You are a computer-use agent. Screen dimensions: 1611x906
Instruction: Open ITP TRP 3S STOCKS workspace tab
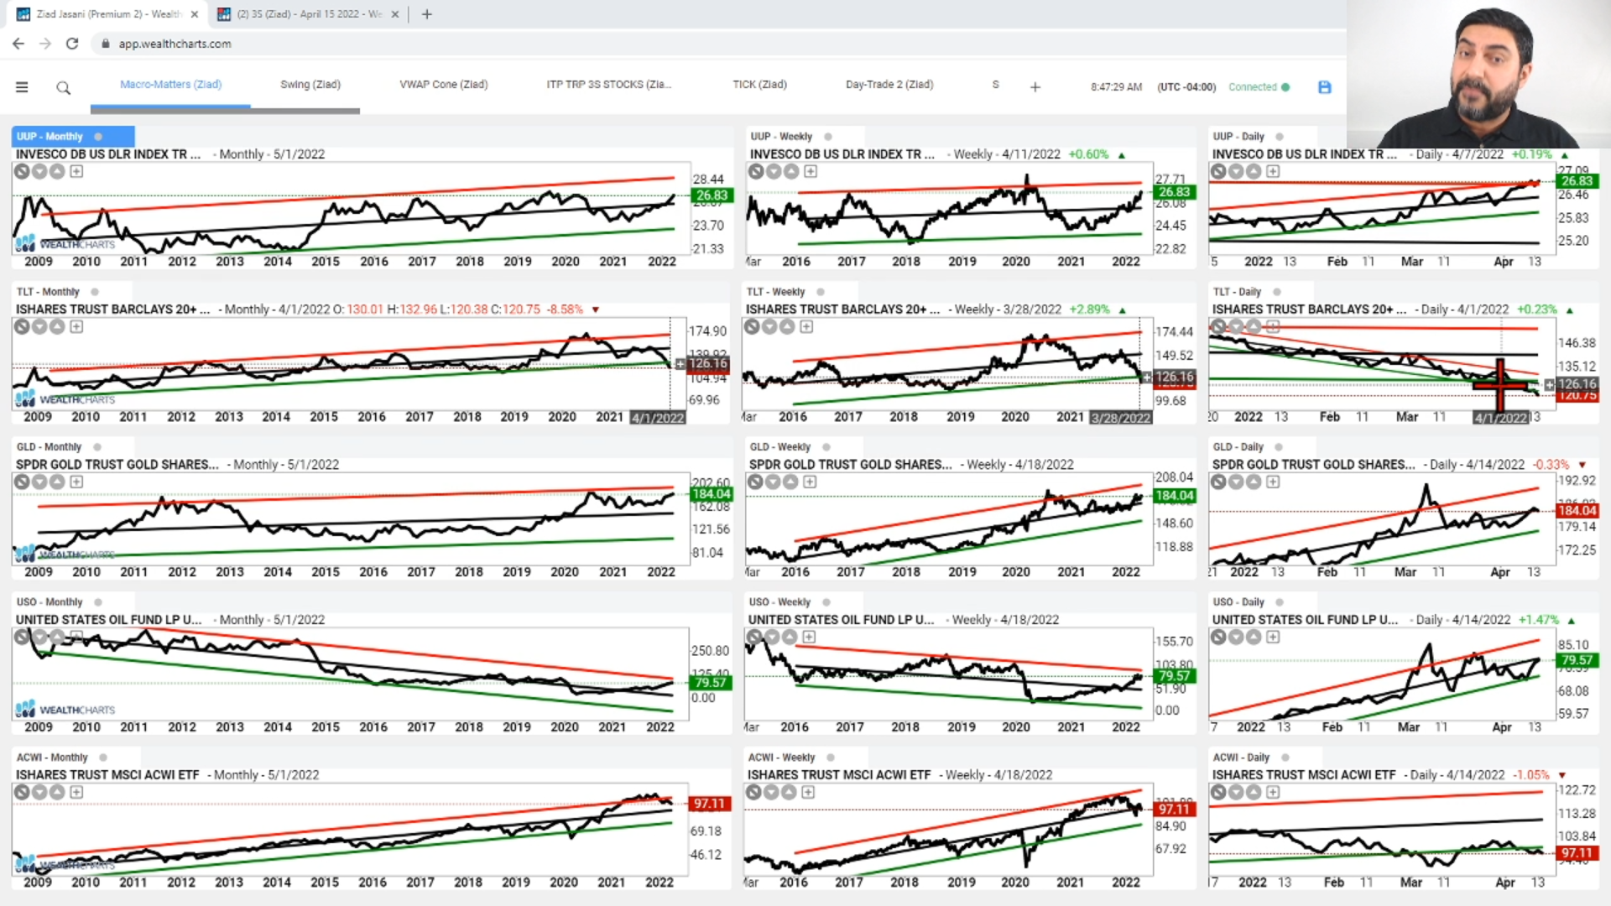pyautogui.click(x=608, y=85)
